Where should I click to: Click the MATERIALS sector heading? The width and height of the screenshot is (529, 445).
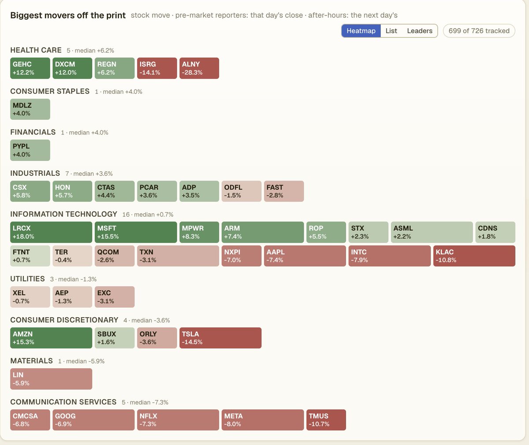point(31,361)
